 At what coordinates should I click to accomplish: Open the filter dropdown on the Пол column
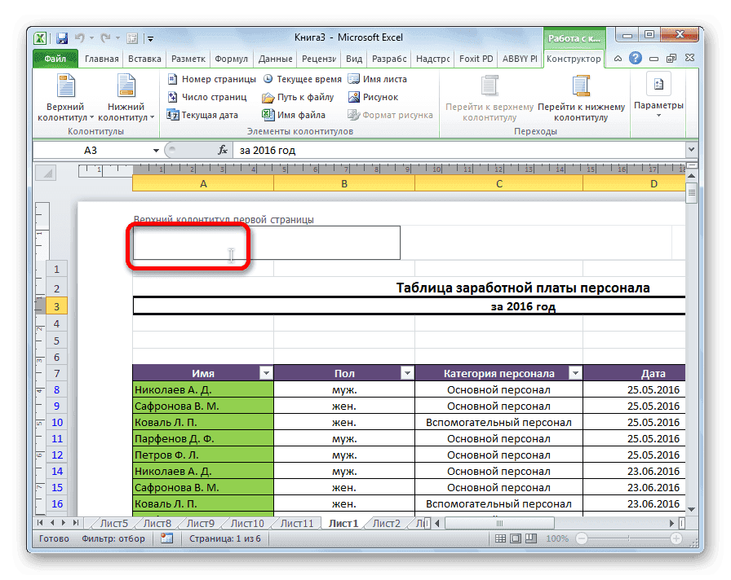point(407,372)
